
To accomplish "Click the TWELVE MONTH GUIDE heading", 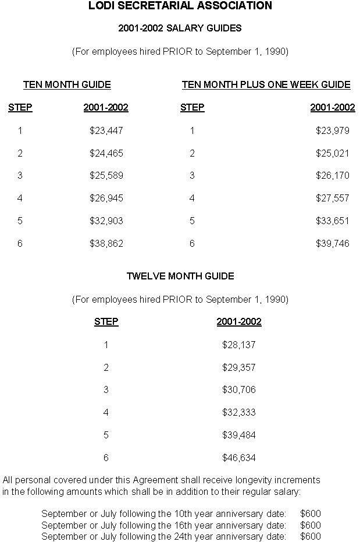I will pyautogui.click(x=180, y=276).
